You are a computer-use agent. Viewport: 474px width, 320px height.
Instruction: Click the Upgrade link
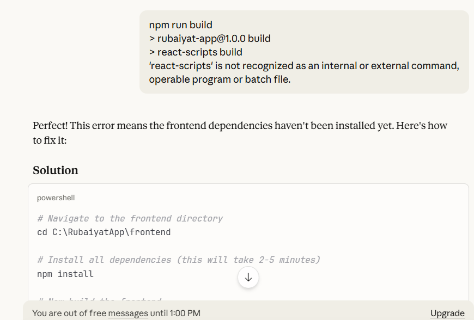click(x=447, y=313)
